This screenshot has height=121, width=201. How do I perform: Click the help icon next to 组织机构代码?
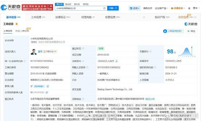tap(155, 67)
